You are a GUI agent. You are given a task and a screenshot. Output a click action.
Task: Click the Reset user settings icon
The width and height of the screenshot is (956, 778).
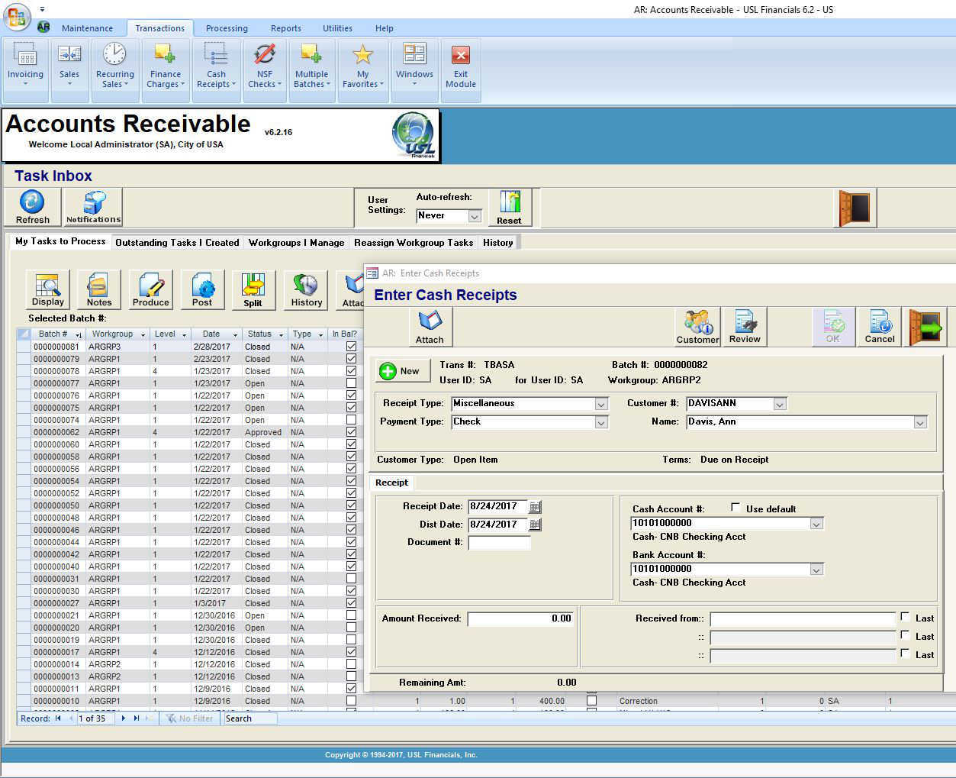pyautogui.click(x=509, y=208)
